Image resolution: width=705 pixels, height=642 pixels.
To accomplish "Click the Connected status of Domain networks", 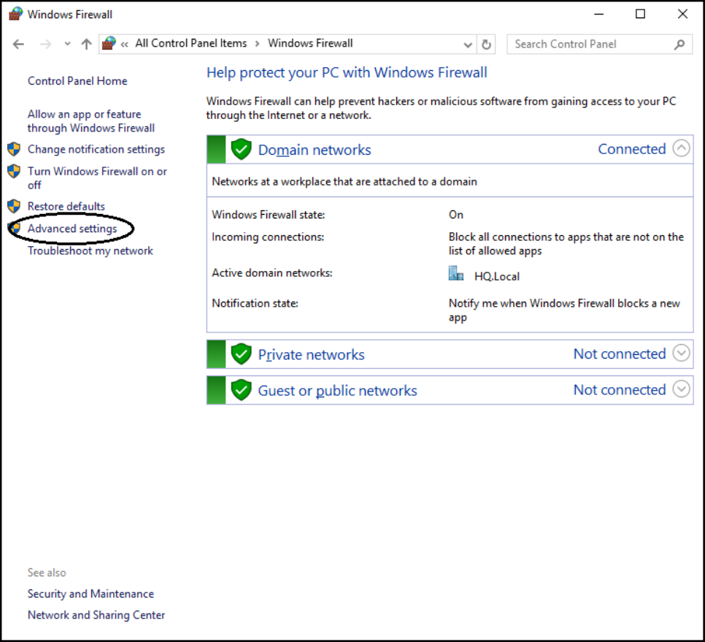I will (x=632, y=149).
